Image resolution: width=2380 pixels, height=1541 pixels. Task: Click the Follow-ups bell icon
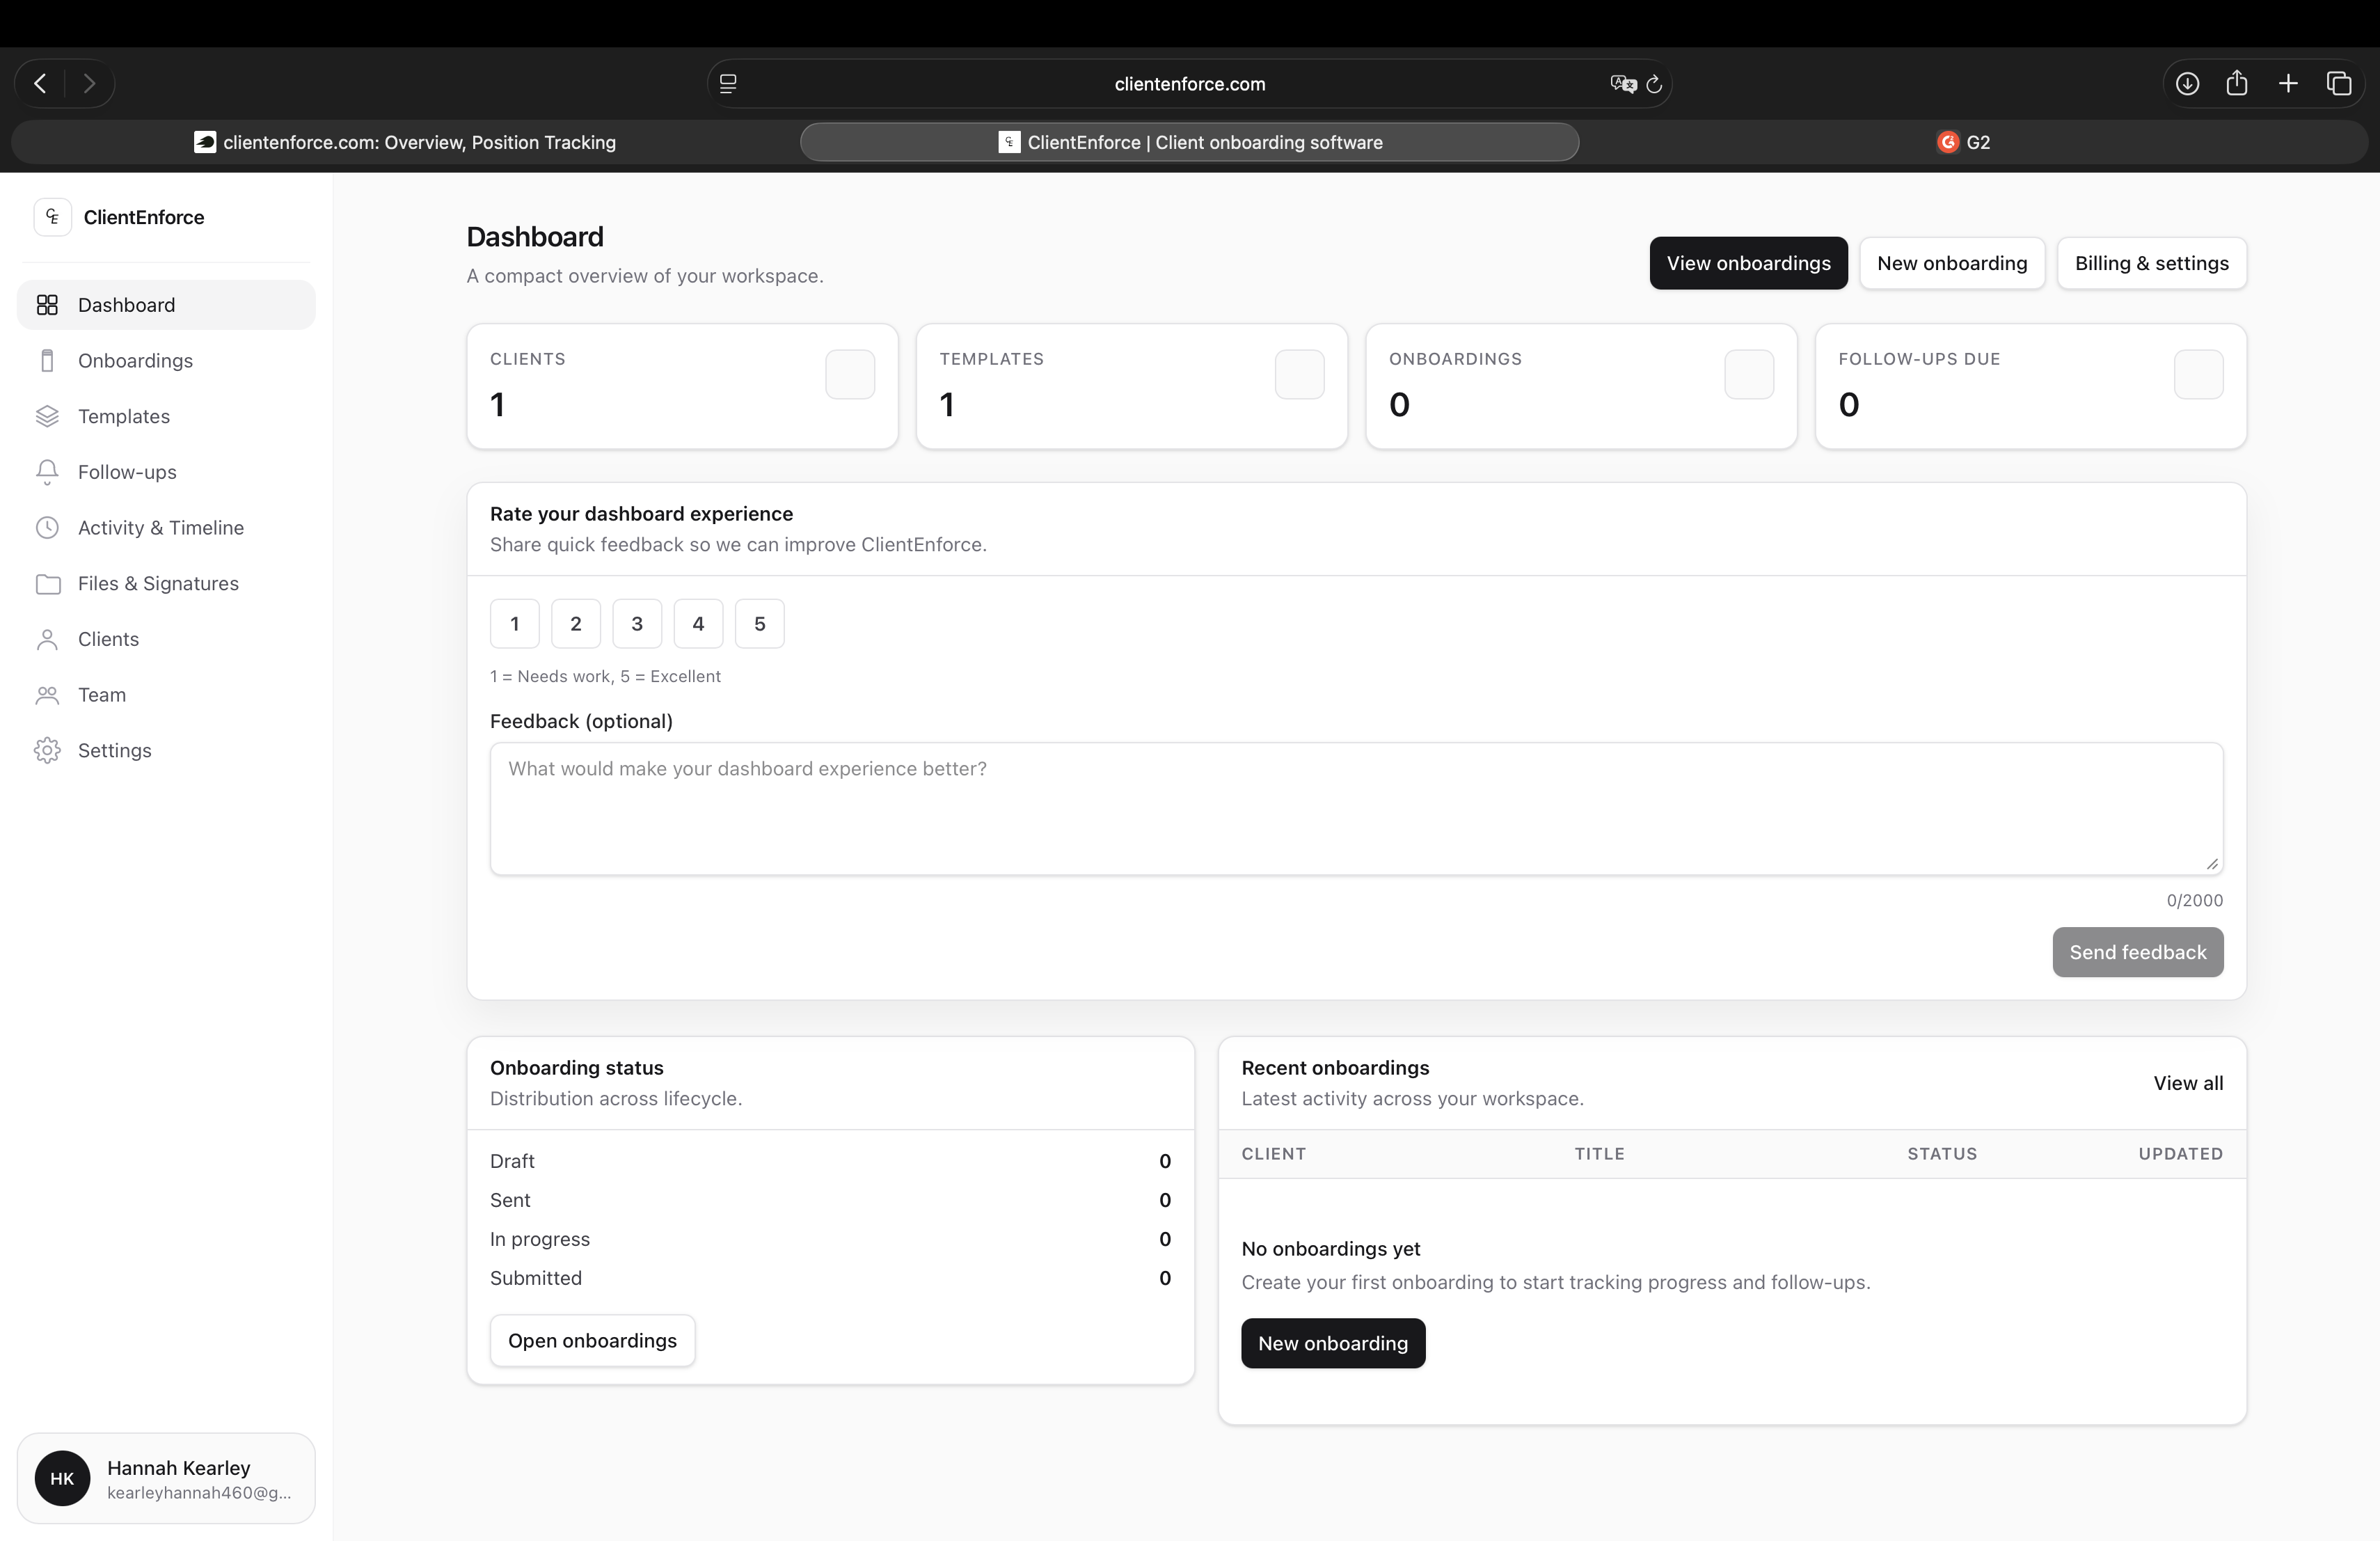47,472
